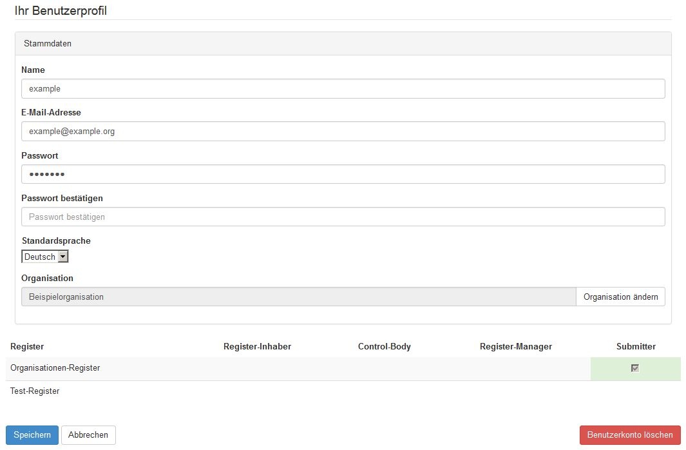Click the Name input field
This screenshot has height=450, width=686.
click(343, 89)
